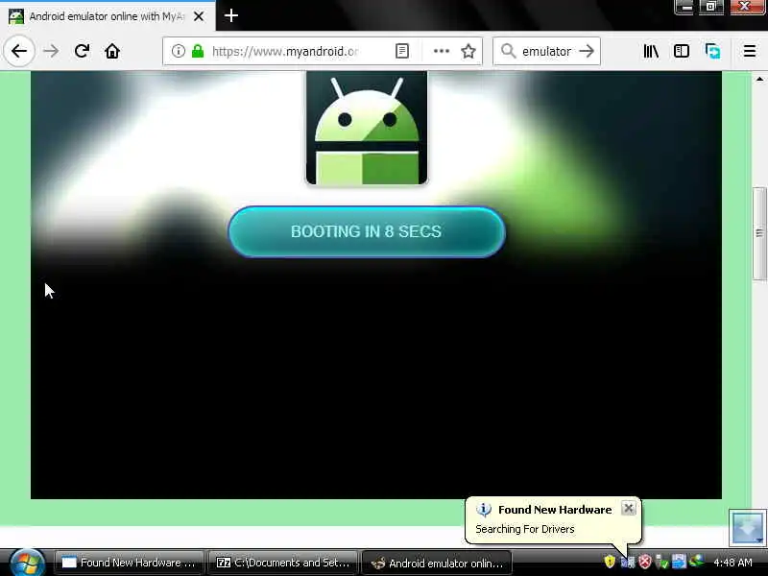Open the Firefox hamburger menu
Screen dimensions: 768x576
click(750, 51)
